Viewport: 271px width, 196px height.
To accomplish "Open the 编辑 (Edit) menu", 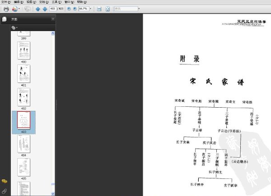I will [19, 2].
